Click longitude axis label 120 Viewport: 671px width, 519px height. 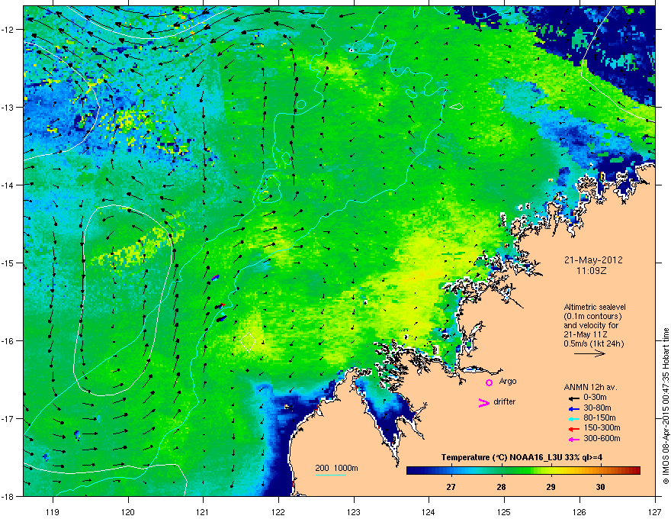[128, 512]
